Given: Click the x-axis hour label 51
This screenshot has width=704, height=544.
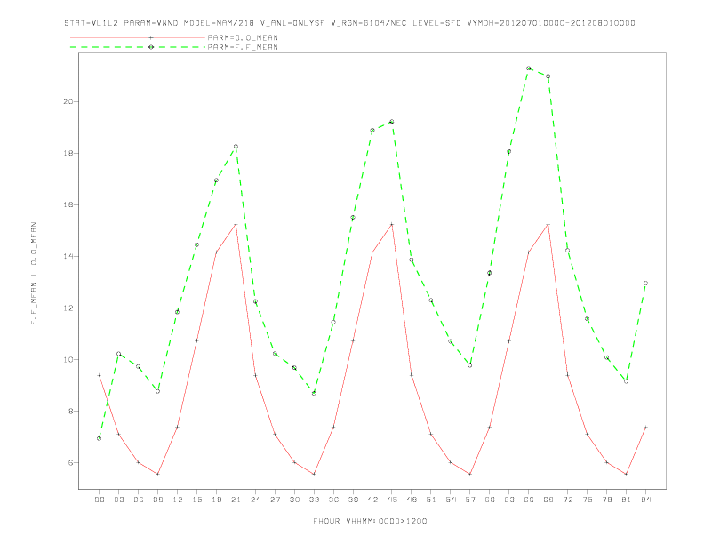Looking at the screenshot, I should tap(431, 500).
